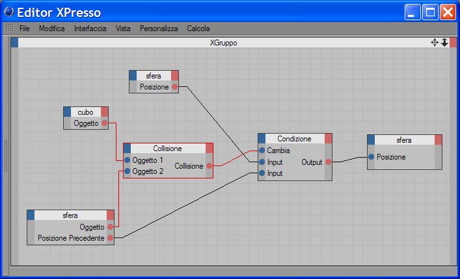Open the Interfaccia menu

(x=90, y=29)
